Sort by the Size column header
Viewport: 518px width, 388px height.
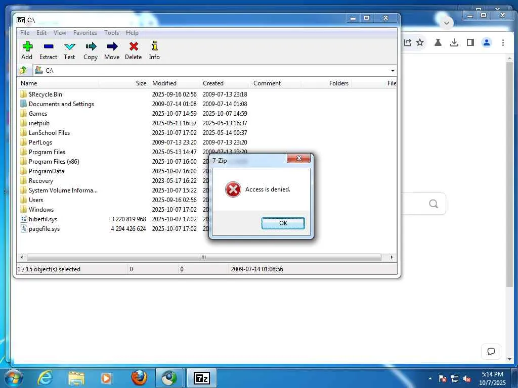(x=124, y=83)
